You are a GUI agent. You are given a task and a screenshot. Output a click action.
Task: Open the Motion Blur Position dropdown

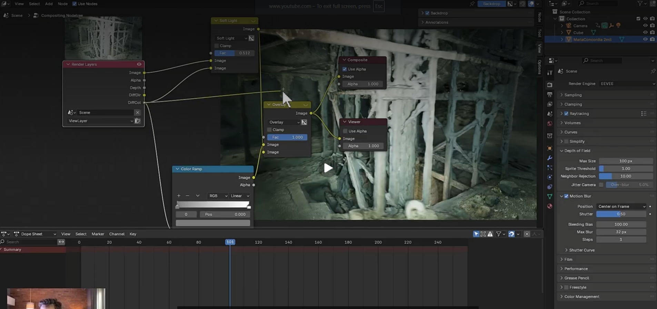(x=621, y=206)
